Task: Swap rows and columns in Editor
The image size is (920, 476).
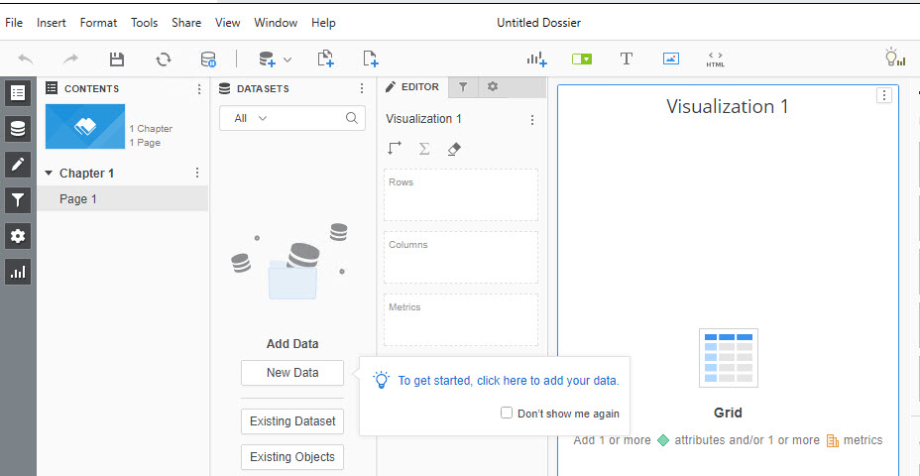Action: tap(395, 149)
